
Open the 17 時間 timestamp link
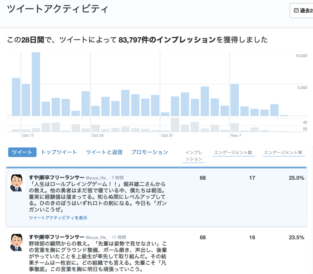119,237
